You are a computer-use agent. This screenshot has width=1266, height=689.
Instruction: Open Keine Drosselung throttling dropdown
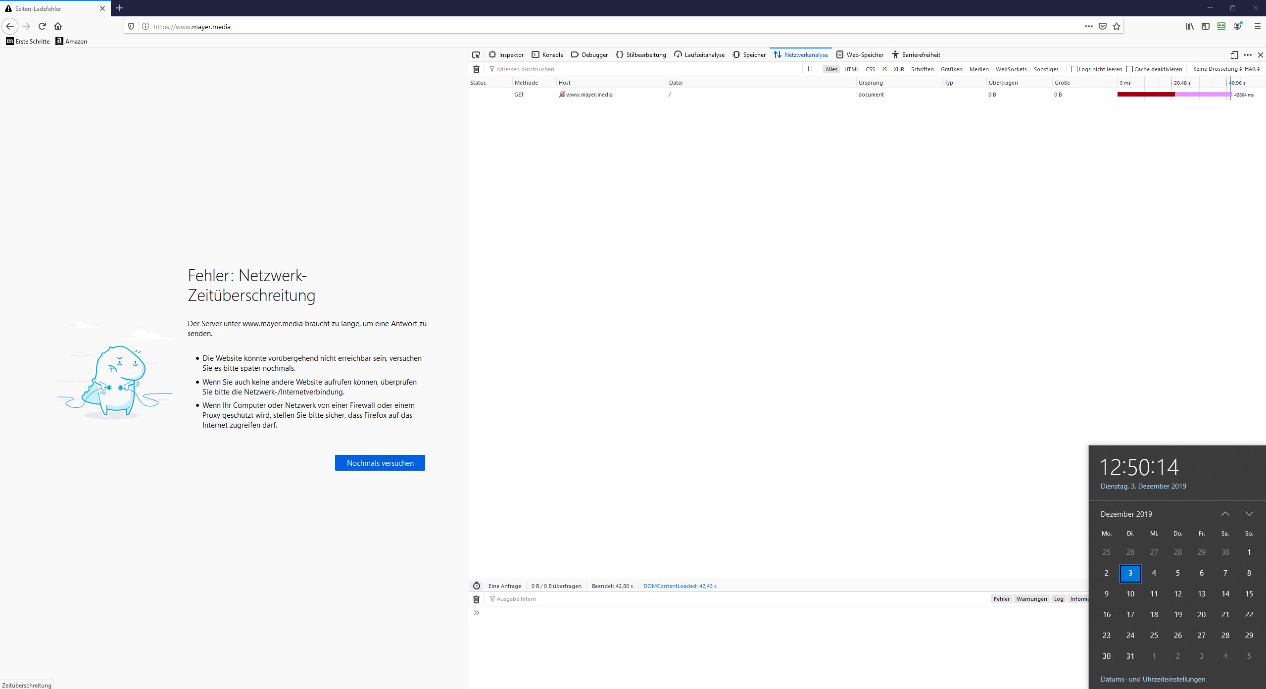pos(1217,69)
